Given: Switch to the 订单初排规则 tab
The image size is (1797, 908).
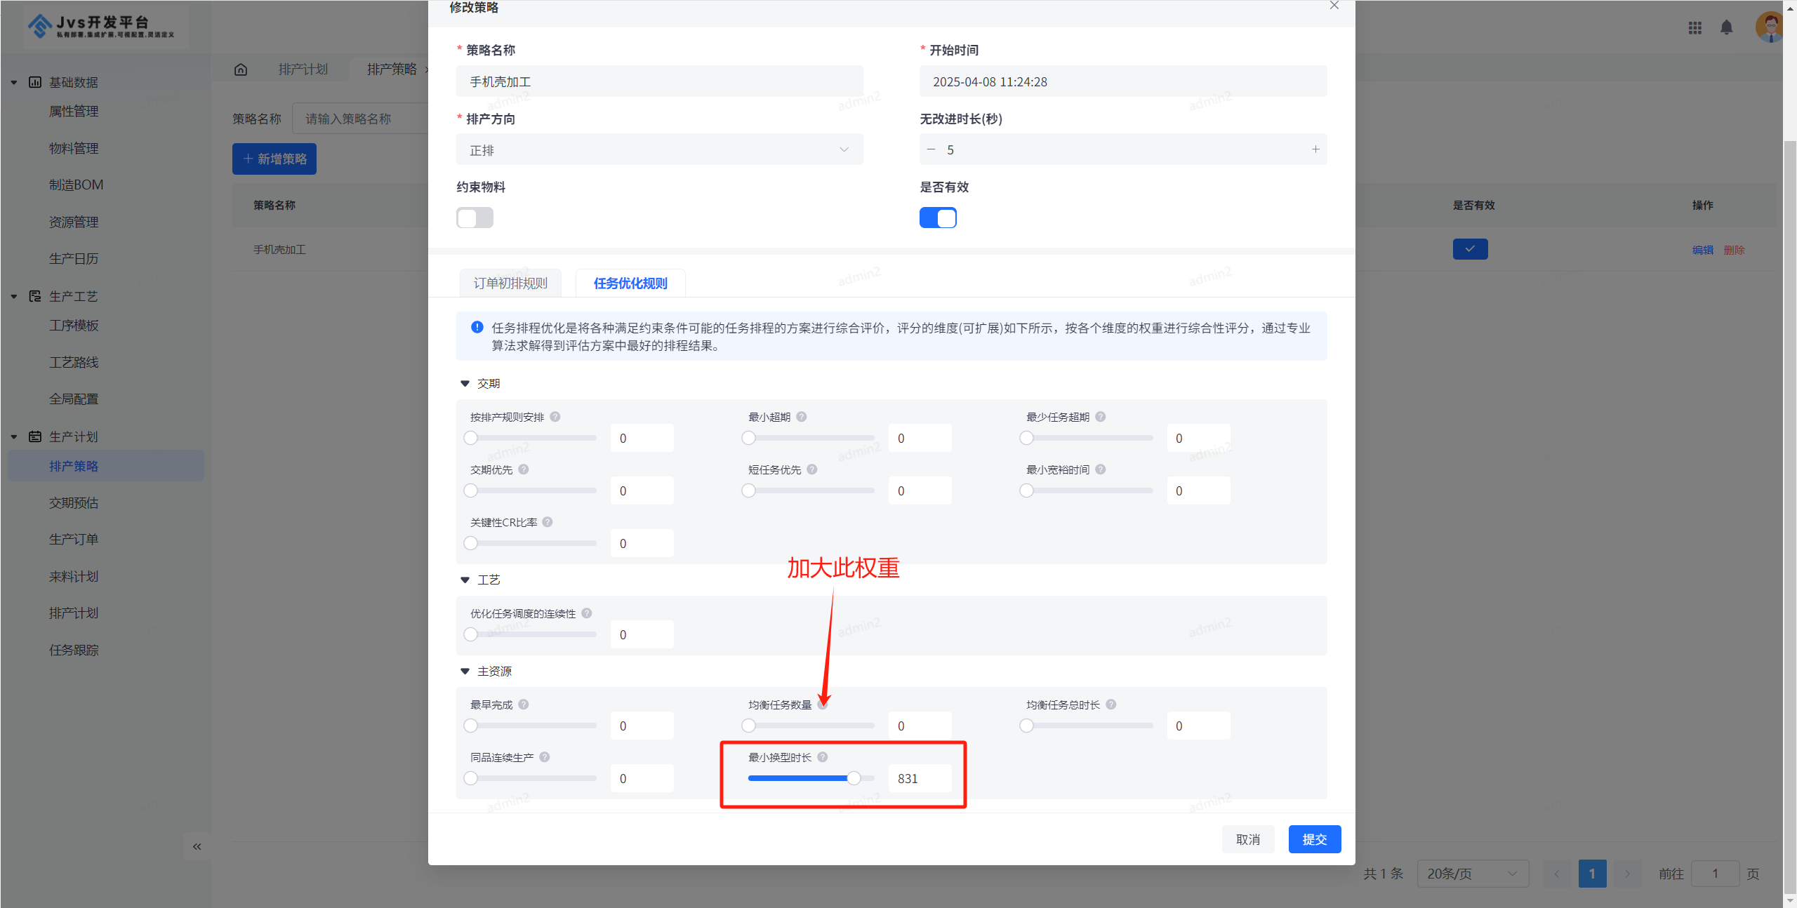Looking at the screenshot, I should point(510,283).
